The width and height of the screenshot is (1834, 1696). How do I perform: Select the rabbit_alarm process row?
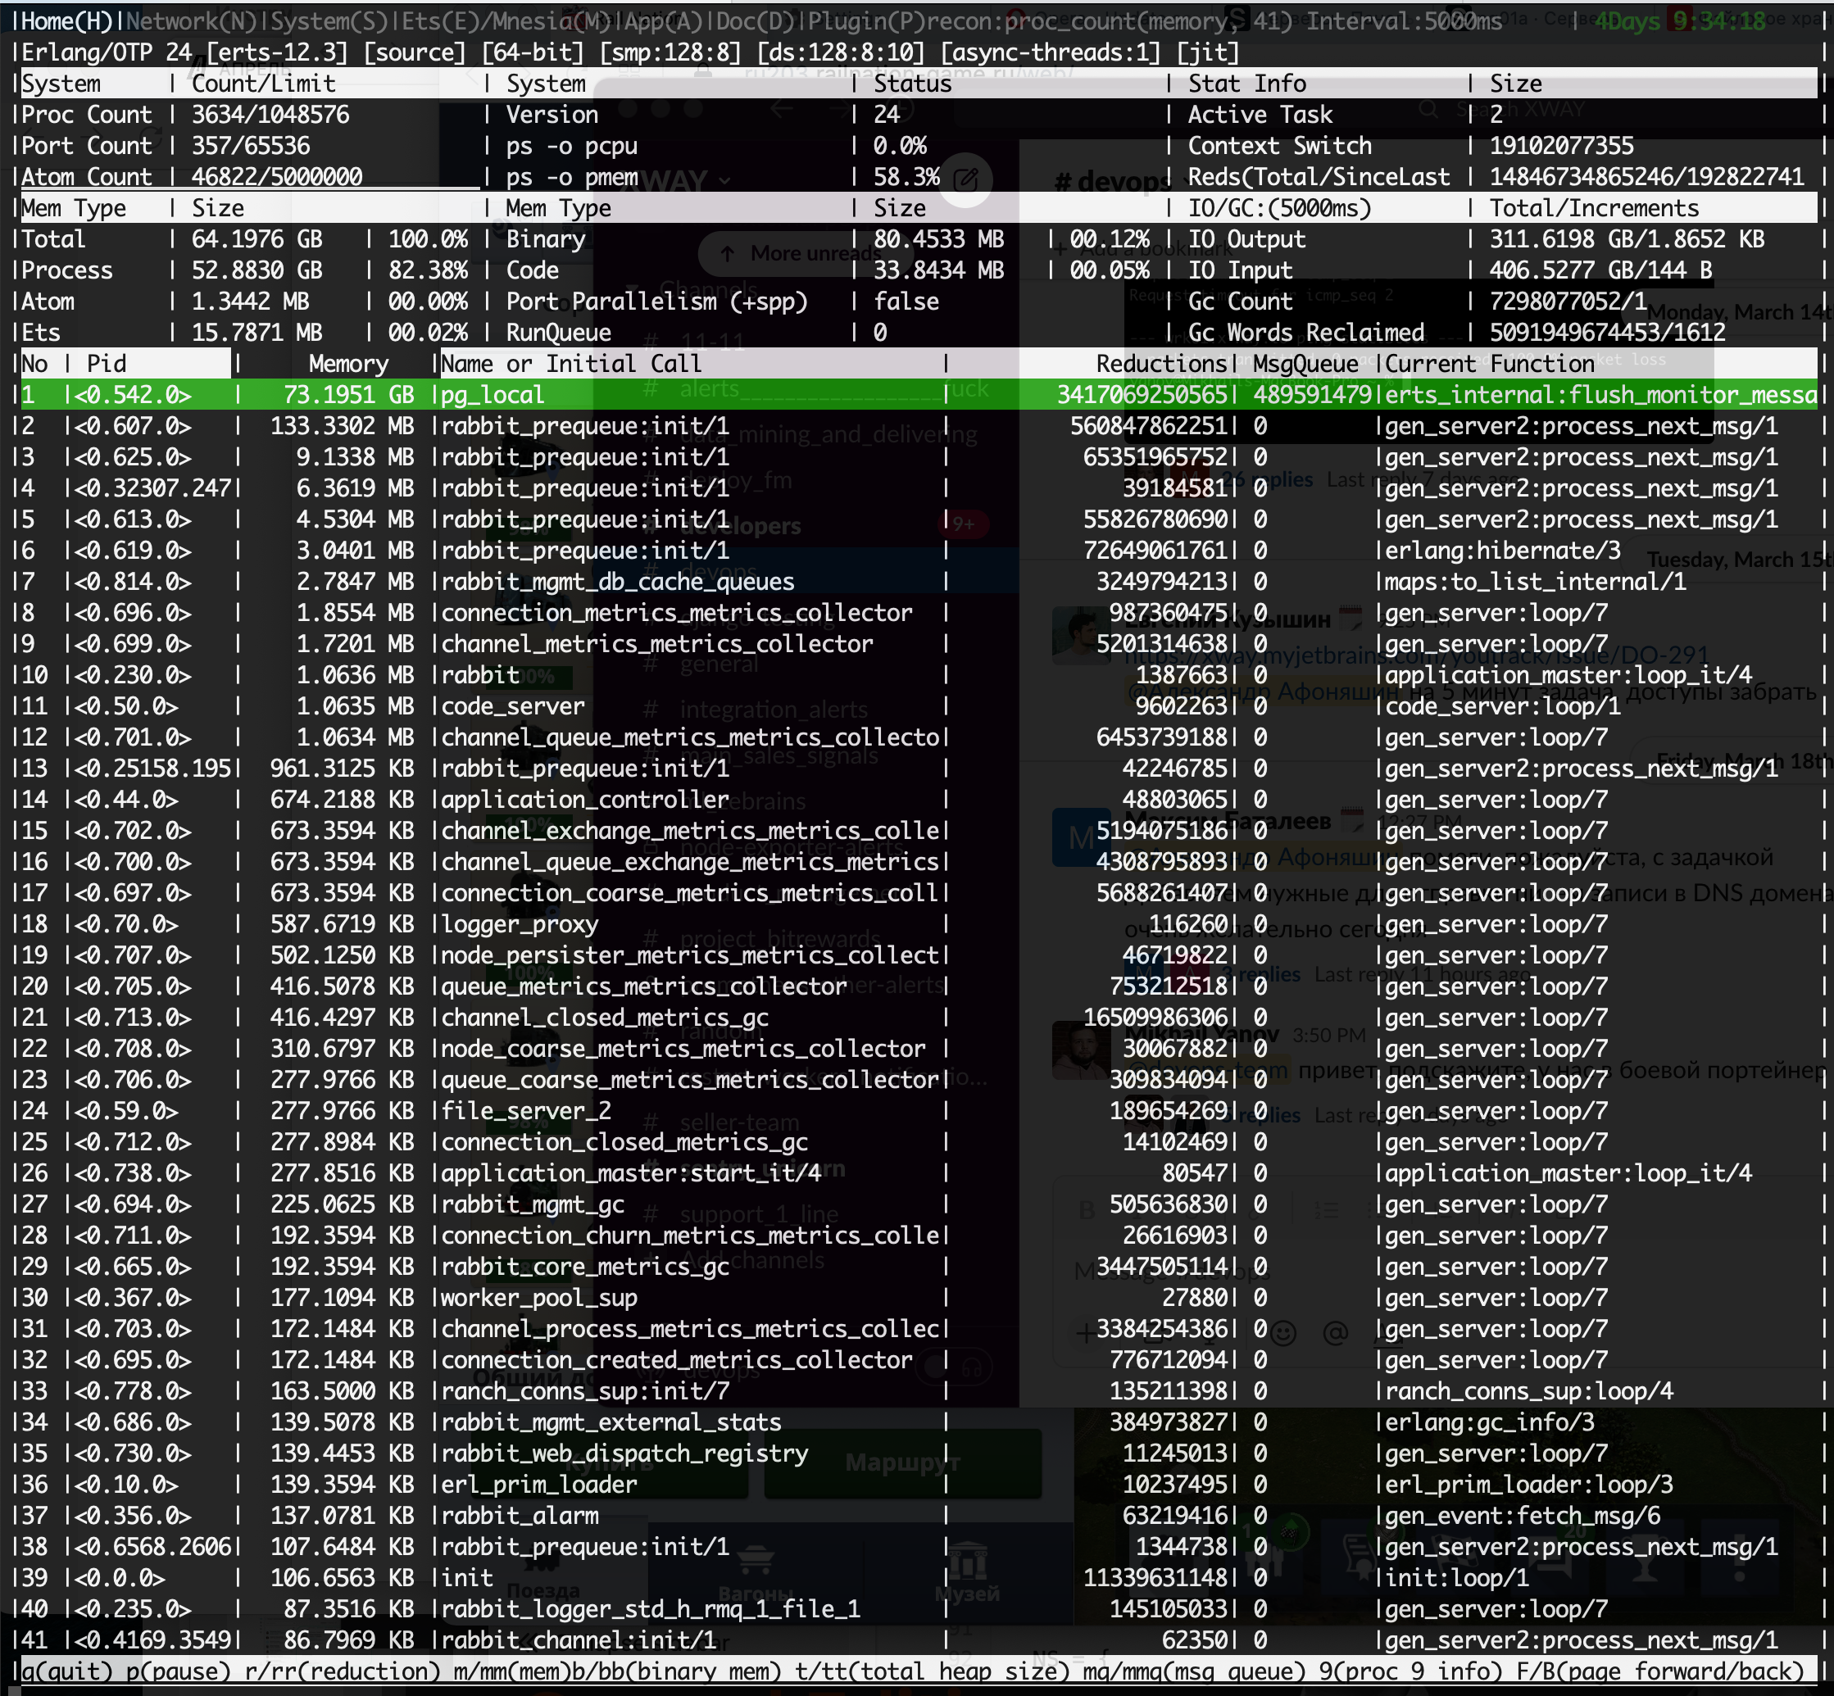917,1516
